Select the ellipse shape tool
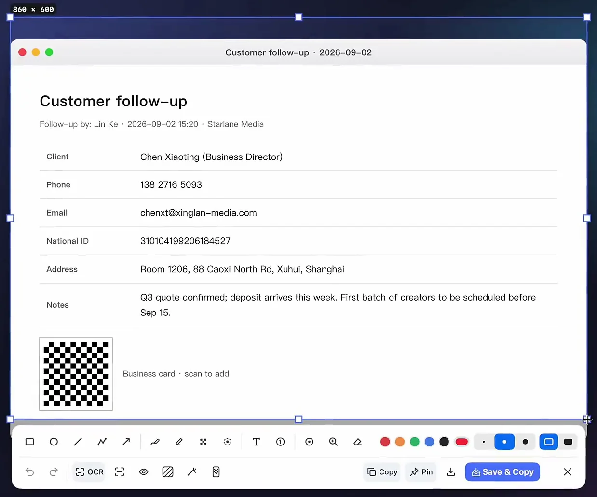 [54, 442]
